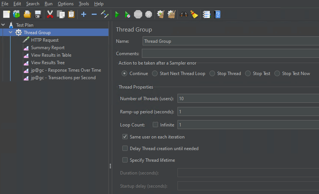Open the Templates icon in toolbar
This screenshot has width=319, height=194.
(x=17, y=14)
